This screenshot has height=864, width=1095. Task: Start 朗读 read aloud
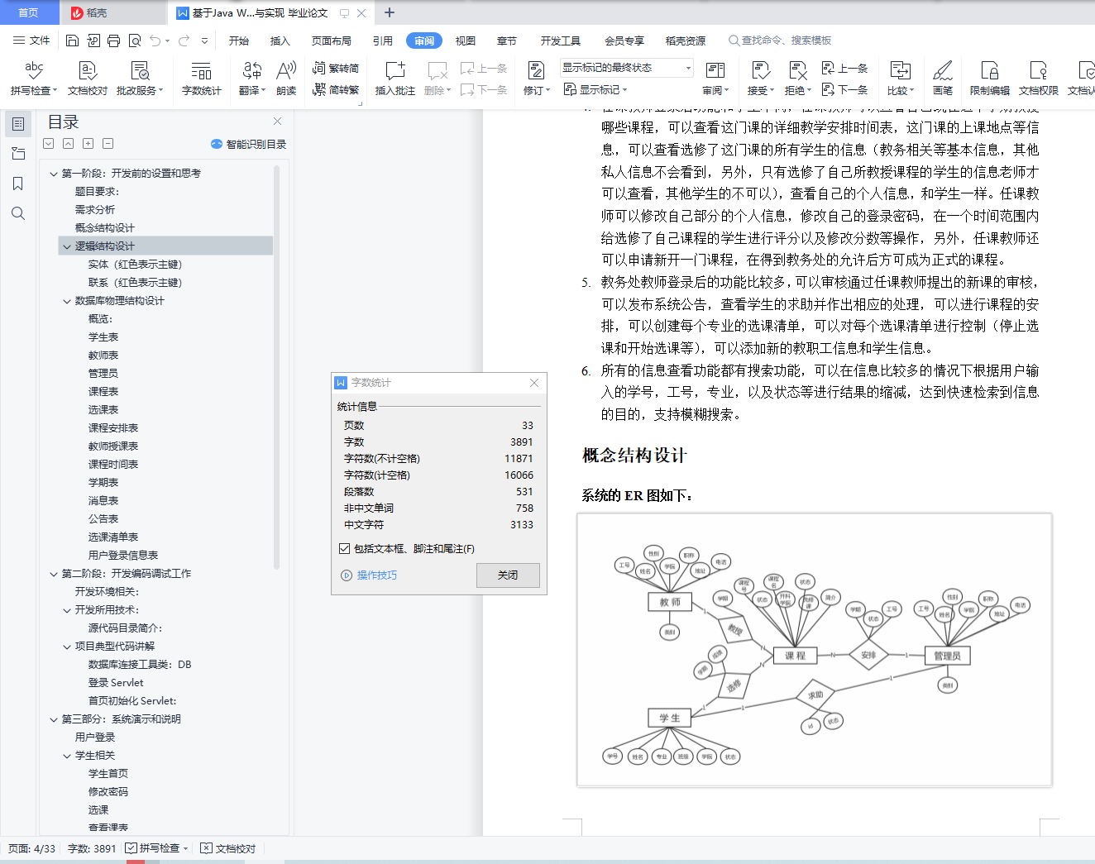pos(286,79)
